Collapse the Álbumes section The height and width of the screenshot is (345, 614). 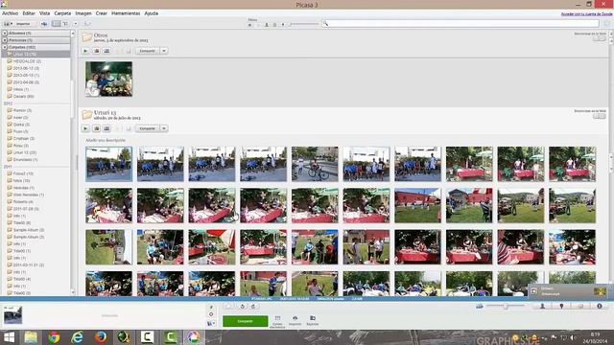[5, 34]
